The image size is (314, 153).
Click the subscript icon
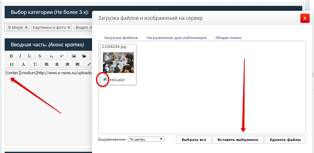tap(51, 56)
